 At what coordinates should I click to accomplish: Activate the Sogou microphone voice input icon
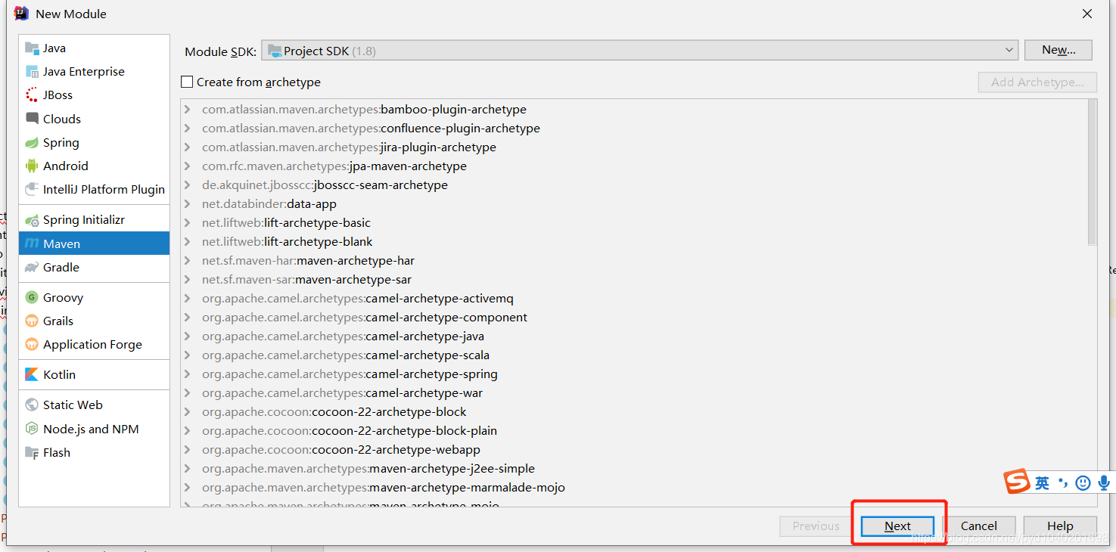(x=1105, y=482)
